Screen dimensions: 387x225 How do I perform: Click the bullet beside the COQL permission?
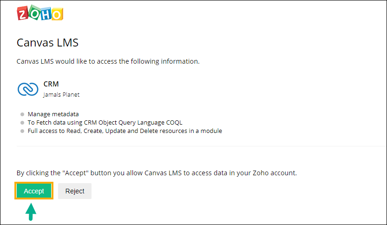[22, 123]
